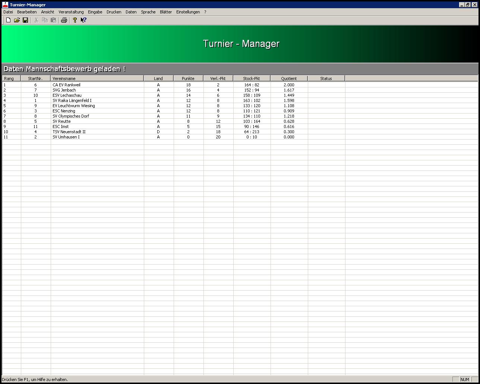Select EV Leuchtwurm Wiesing entry
The height and width of the screenshot is (384, 480).
pyautogui.click(x=74, y=106)
